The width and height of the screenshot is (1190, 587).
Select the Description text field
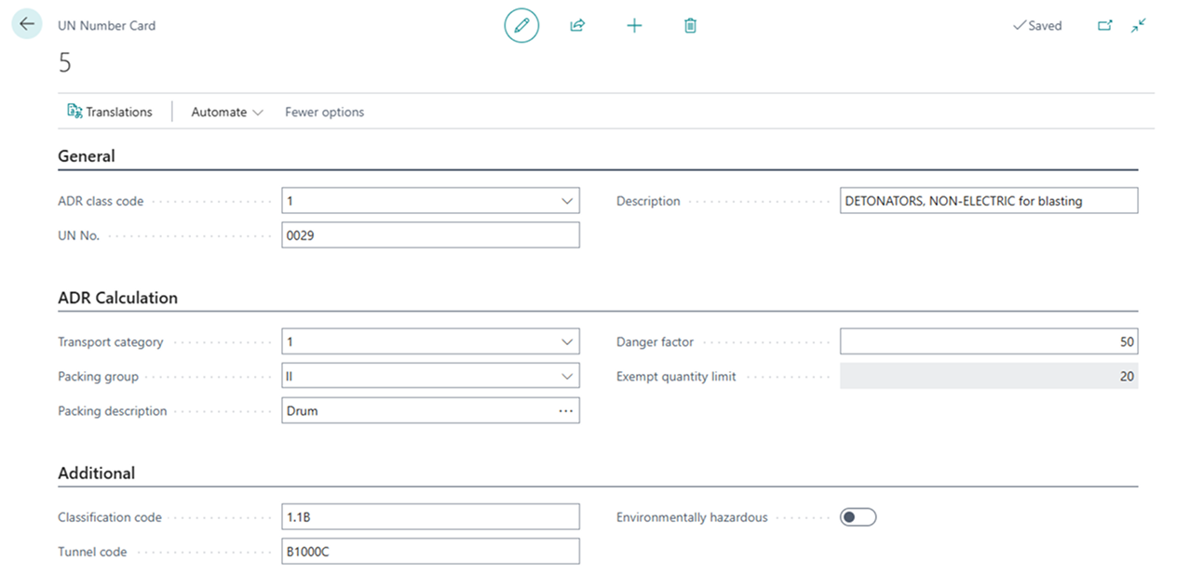click(988, 201)
